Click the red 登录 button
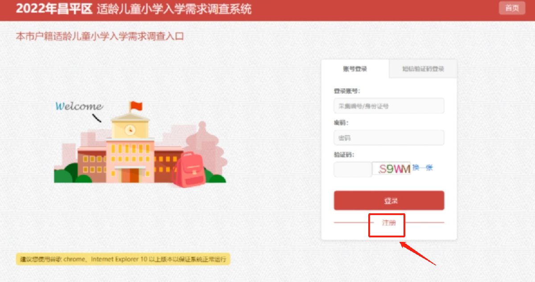Image resolution: width=535 pixels, height=282 pixels. 389,200
